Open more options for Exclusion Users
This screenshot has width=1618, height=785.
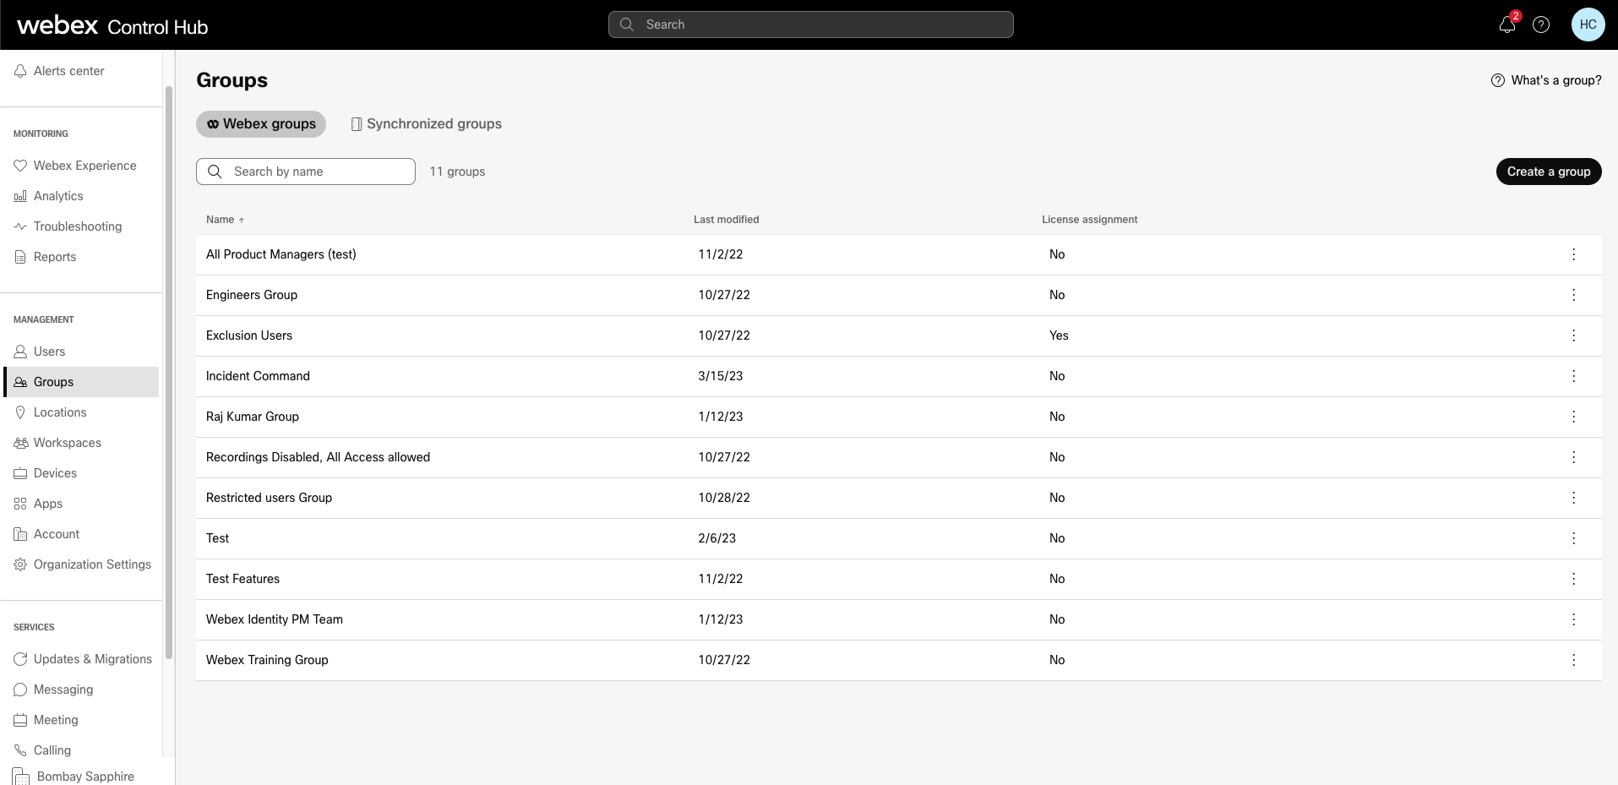click(1573, 335)
